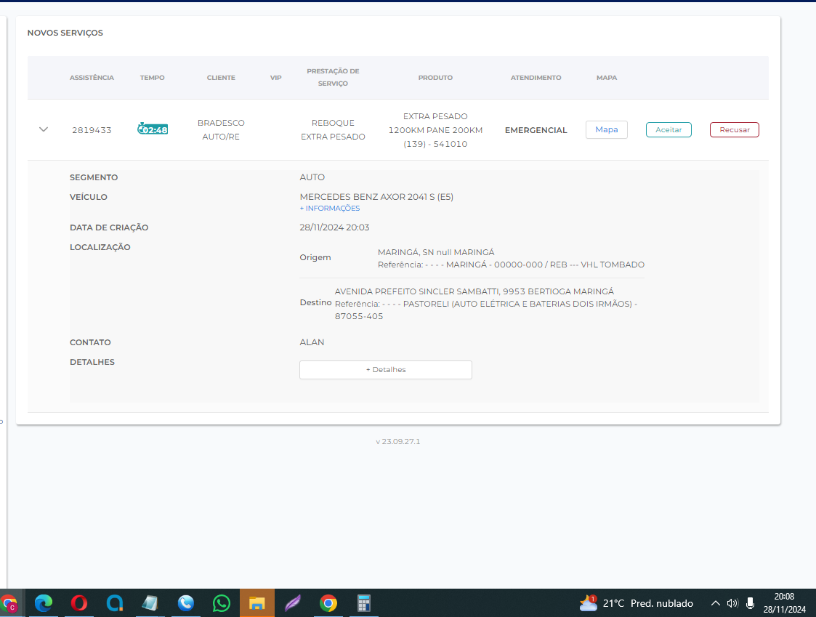This screenshot has width=816, height=617.
Task: Click the microphone icon in system tray
Action: tap(750, 603)
